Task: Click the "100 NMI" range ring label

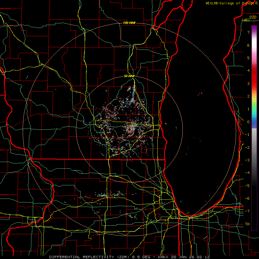Action: click(129, 23)
